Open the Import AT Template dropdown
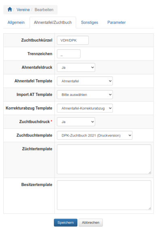 click(85, 95)
